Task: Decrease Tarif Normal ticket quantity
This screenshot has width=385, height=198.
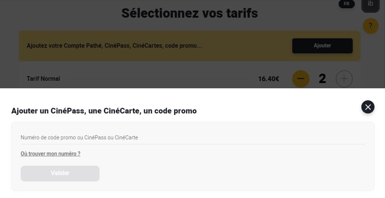Action: tap(300, 79)
